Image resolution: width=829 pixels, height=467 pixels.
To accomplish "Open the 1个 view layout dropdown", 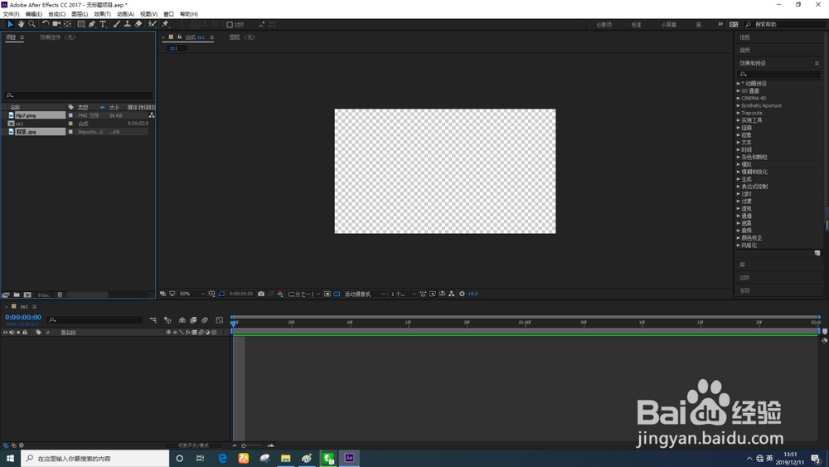I will [x=404, y=294].
